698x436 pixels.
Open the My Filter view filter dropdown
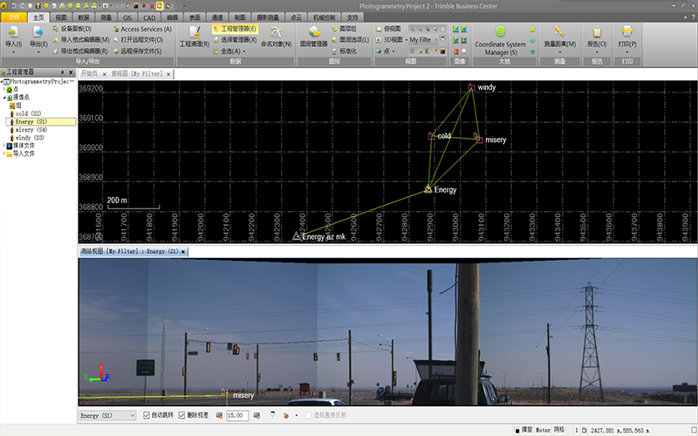[x=435, y=40]
